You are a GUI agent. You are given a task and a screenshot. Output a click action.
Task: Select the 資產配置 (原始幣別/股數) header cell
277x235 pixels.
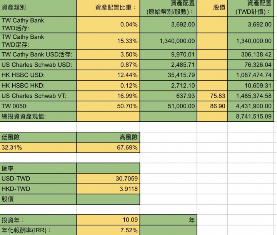[x=169, y=8]
